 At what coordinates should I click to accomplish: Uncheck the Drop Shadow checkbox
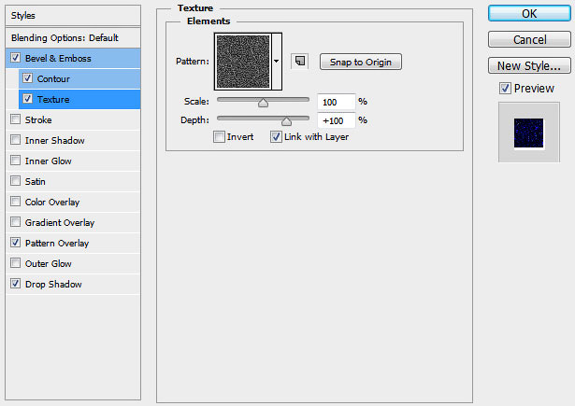coord(15,284)
